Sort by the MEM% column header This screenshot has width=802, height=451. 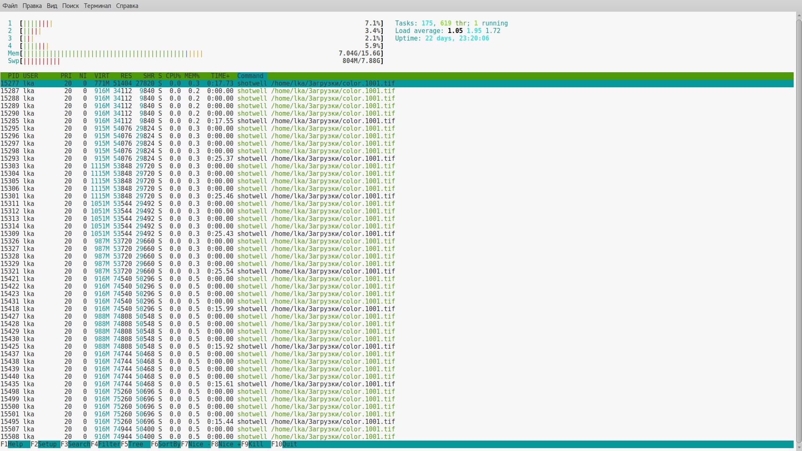192,76
